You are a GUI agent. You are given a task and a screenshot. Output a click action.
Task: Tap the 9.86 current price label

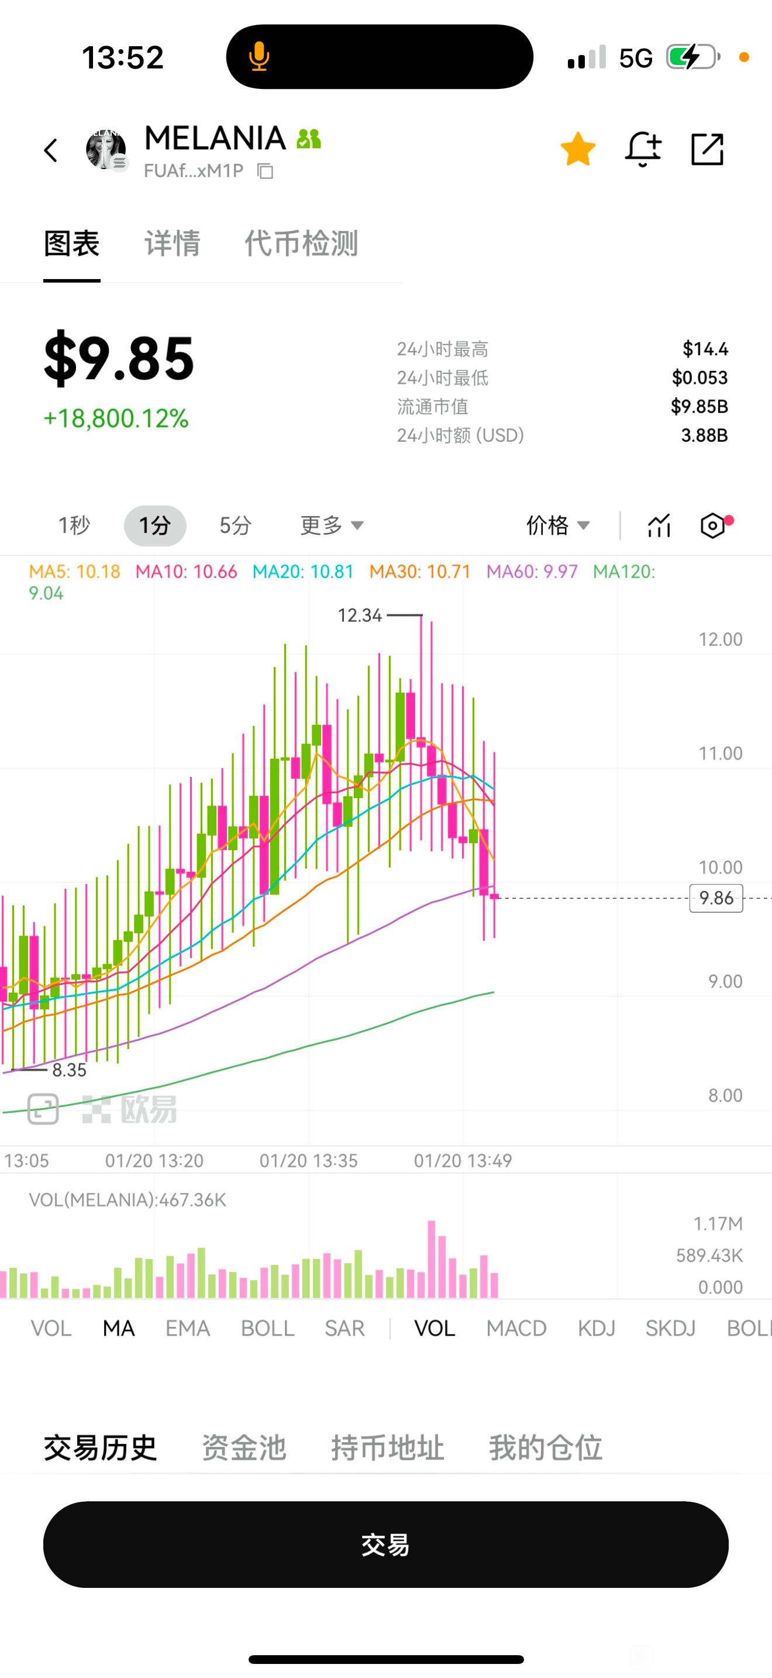[716, 898]
